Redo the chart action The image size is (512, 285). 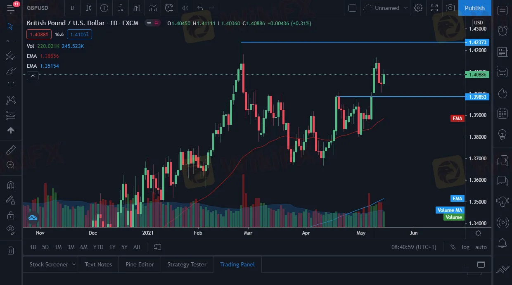click(x=212, y=8)
